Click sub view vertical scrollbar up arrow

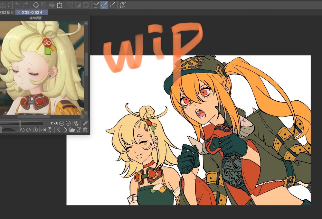pos(86,23)
